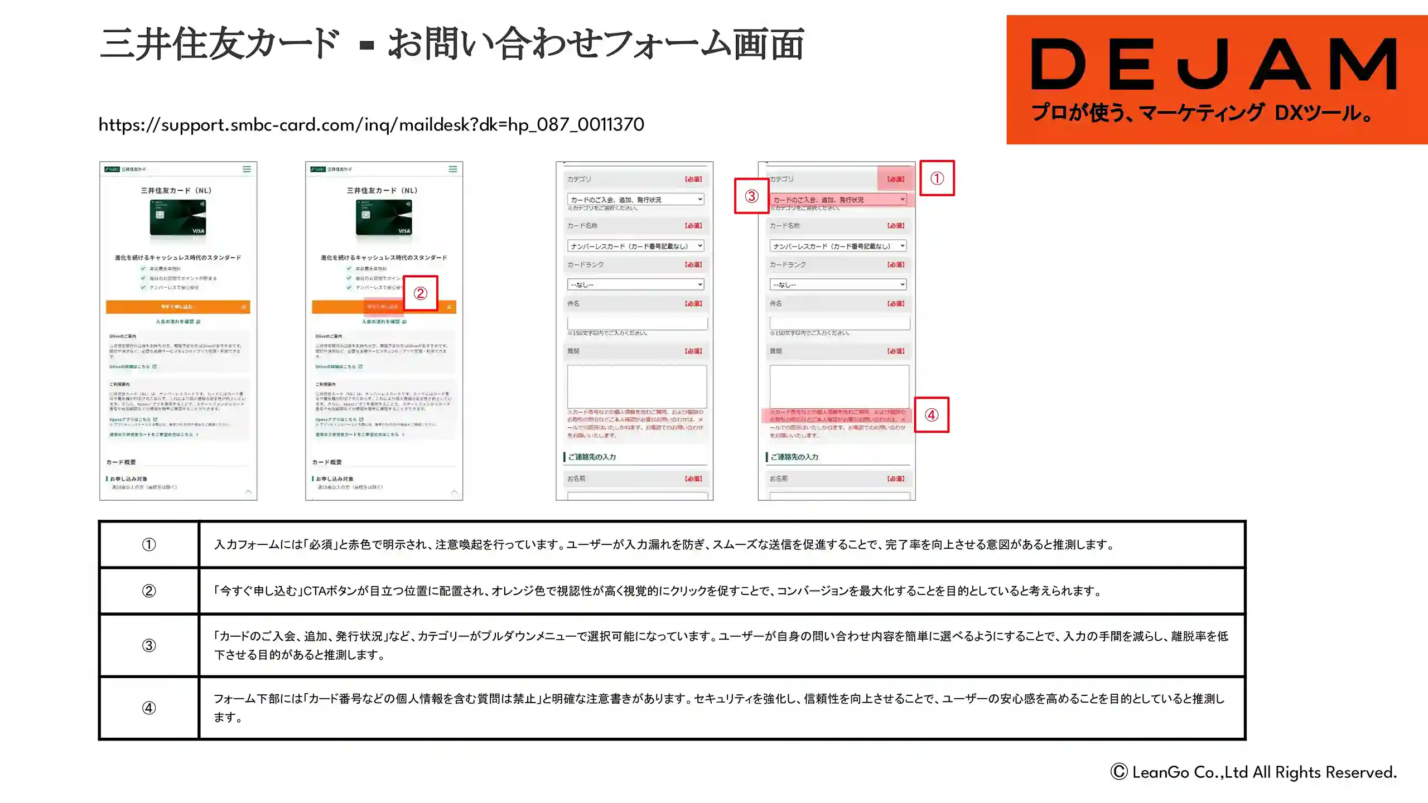Open hamburger menu in leftmost phone screenshot
Viewport: 1428px width, 803px height.
click(247, 169)
